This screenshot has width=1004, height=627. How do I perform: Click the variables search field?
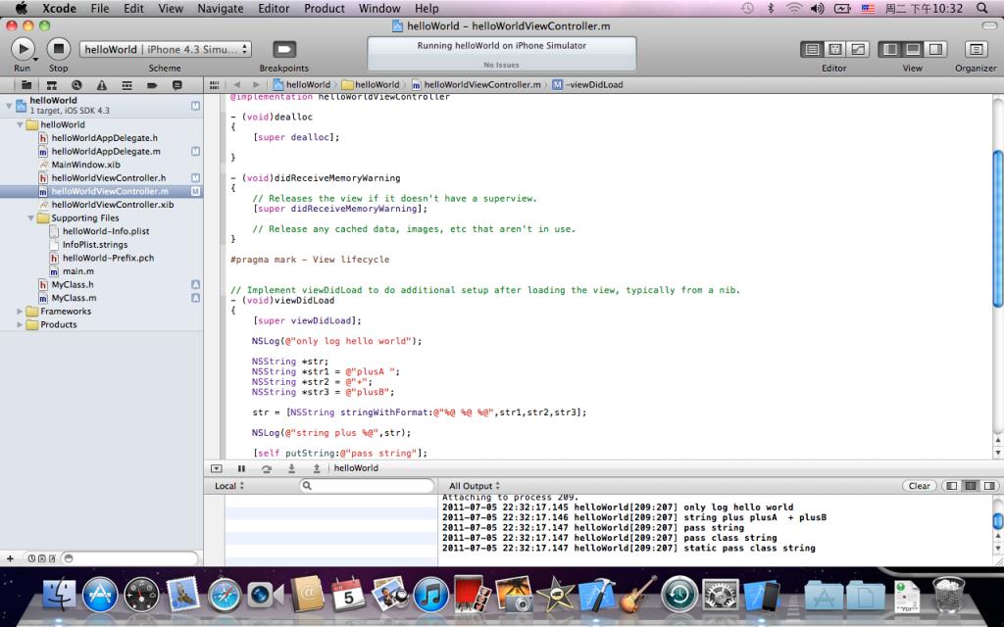pos(367,486)
